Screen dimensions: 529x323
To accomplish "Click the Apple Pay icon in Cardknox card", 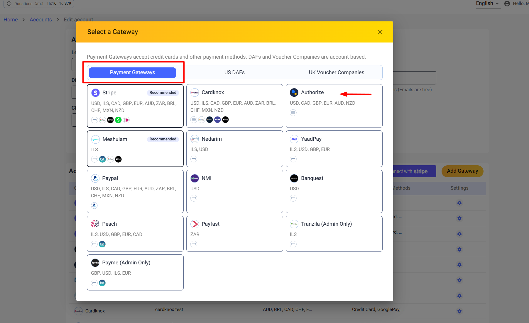I will pos(225,120).
